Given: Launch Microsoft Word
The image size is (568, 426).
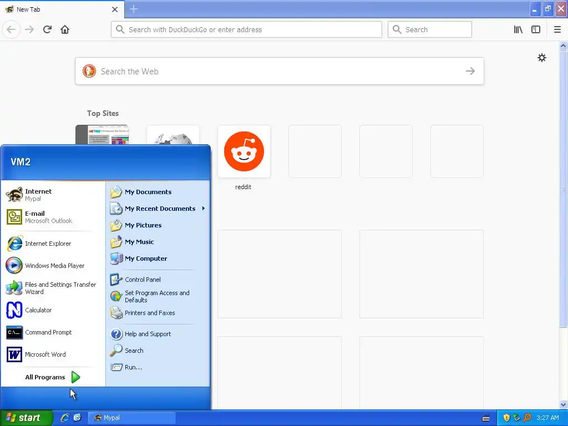Looking at the screenshot, I should (53, 354).
